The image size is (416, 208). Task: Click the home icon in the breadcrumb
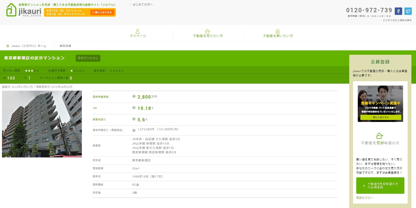click(8, 46)
